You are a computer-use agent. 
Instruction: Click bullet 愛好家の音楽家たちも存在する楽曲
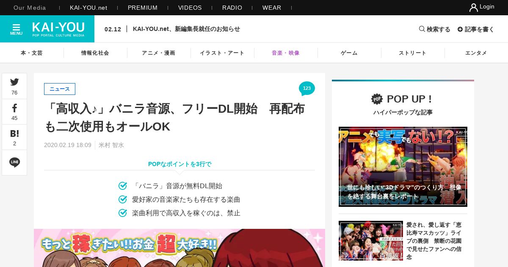click(186, 199)
